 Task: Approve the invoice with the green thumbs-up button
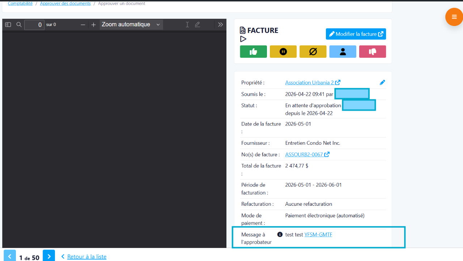pyautogui.click(x=253, y=52)
